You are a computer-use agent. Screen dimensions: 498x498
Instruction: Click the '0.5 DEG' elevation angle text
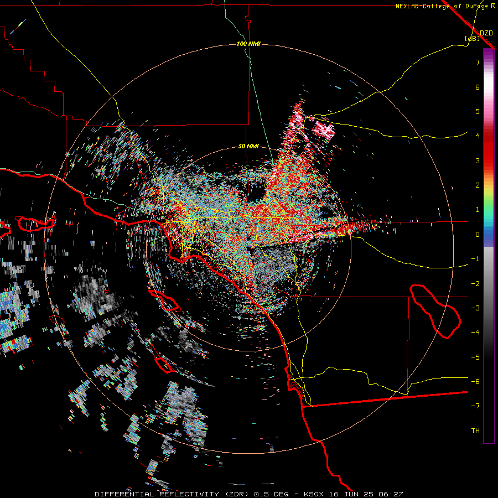click(272, 494)
